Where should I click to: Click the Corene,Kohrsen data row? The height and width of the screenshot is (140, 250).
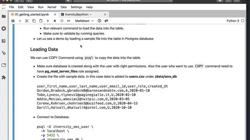coord(87,103)
